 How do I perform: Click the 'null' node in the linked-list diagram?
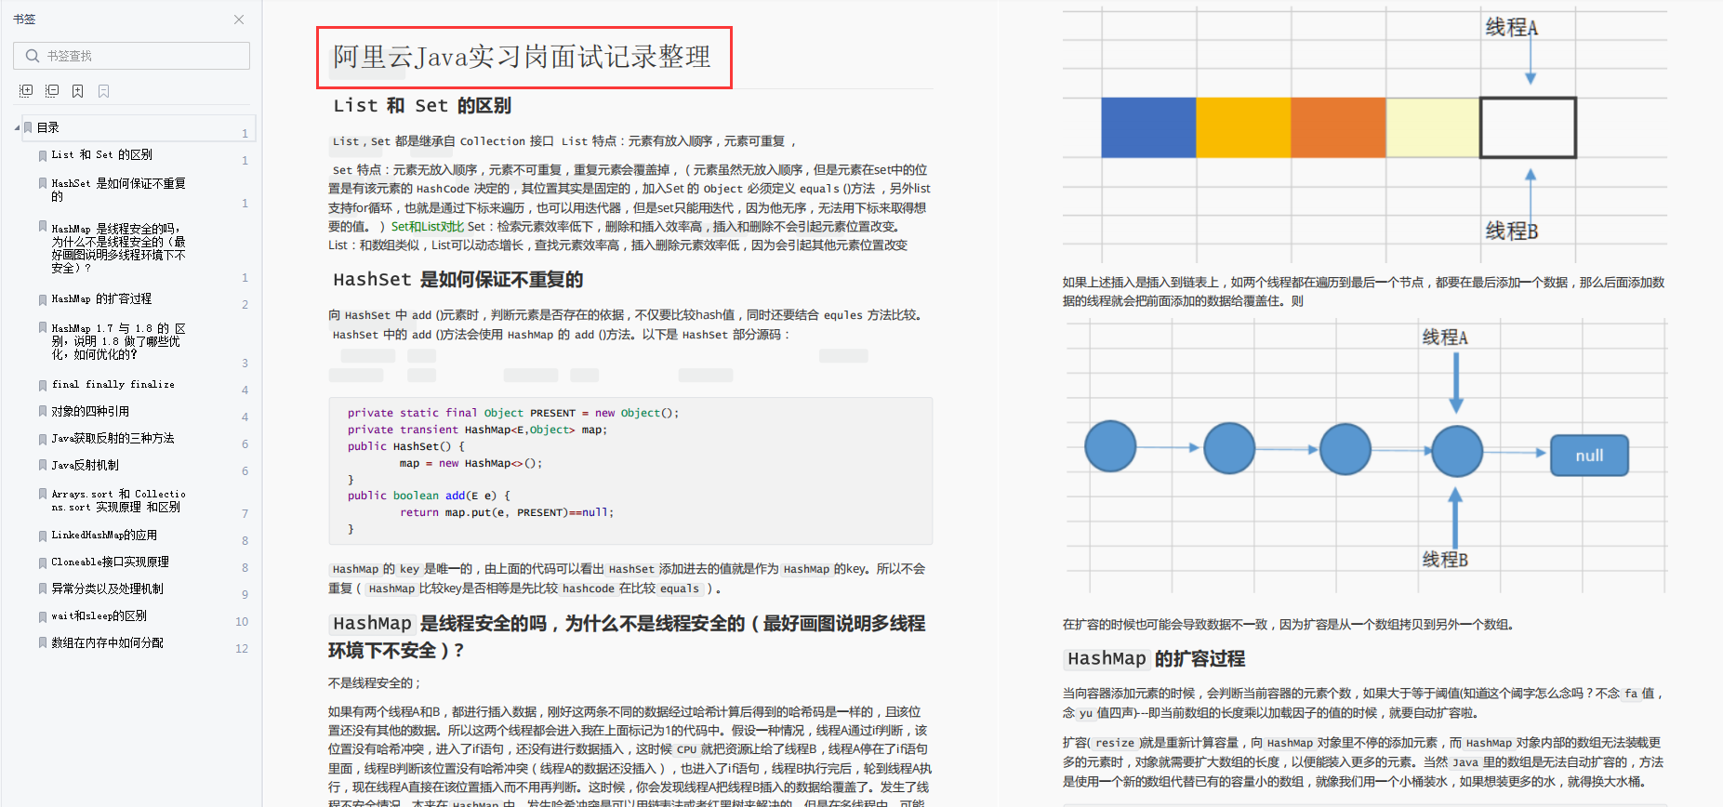tap(1589, 456)
